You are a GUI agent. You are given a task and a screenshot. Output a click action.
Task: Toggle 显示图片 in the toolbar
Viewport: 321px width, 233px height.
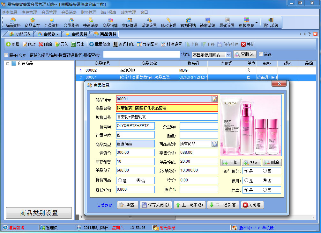[x=148, y=44]
